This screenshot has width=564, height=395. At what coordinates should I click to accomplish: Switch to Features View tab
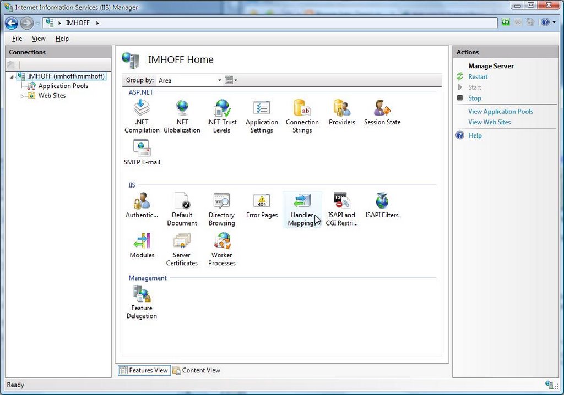pyautogui.click(x=144, y=370)
